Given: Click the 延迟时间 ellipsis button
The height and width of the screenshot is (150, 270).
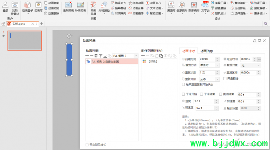Looking at the screenshot, I should tap(259, 59).
